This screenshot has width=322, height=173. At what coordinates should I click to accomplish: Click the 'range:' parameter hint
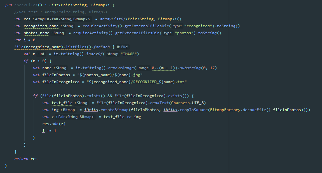pyautogui.click(x=144, y=68)
